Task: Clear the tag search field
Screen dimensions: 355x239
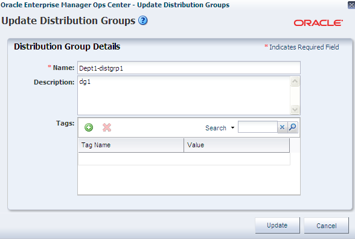Action: pyautogui.click(x=282, y=127)
